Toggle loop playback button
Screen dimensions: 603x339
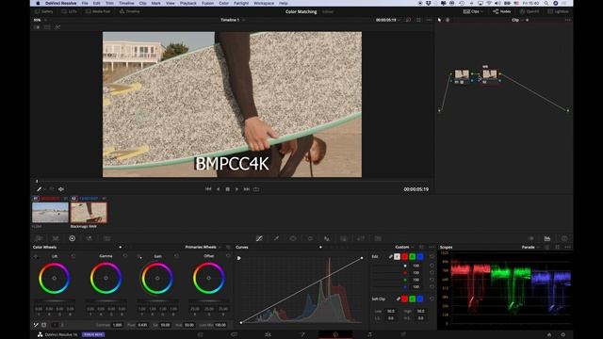point(256,189)
